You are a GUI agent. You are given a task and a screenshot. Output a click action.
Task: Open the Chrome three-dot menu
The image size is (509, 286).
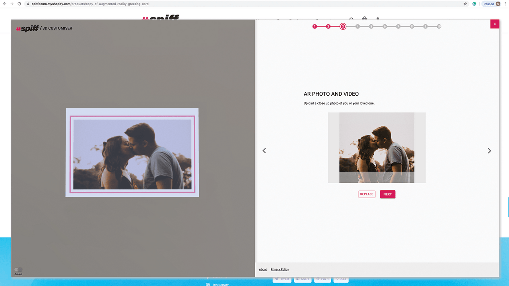pyautogui.click(x=505, y=4)
